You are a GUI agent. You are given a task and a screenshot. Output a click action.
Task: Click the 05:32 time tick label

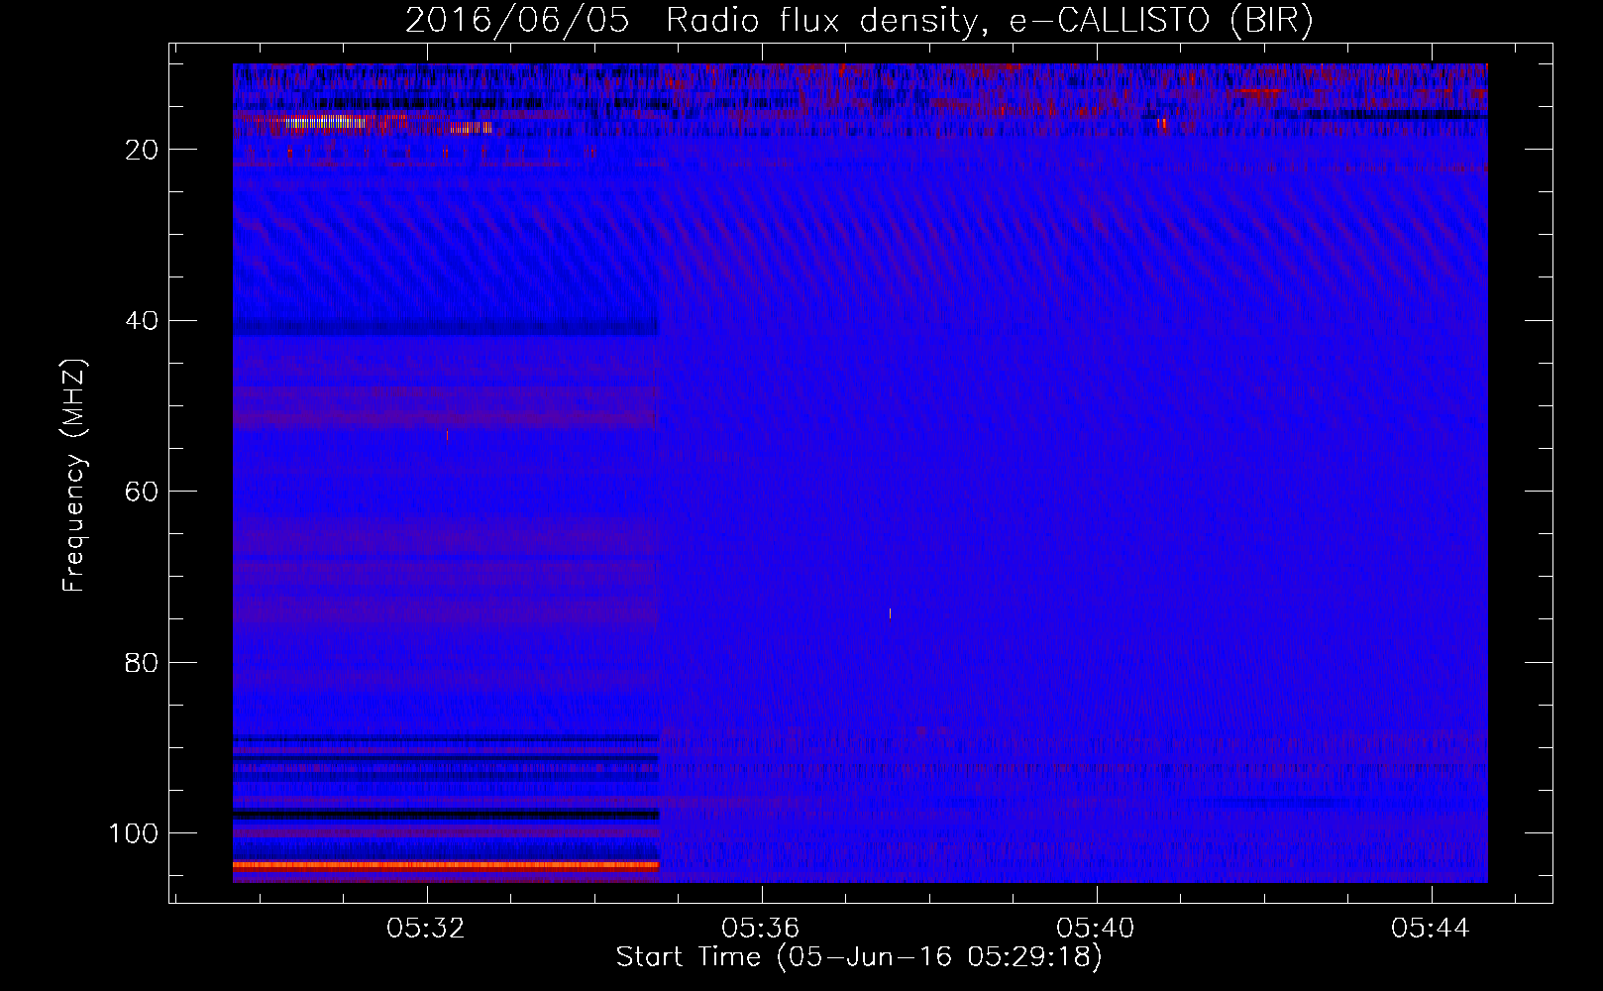tap(426, 929)
